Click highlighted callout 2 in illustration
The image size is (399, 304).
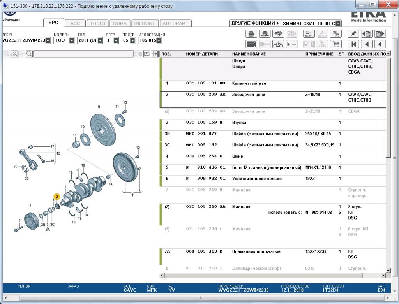click(57, 197)
